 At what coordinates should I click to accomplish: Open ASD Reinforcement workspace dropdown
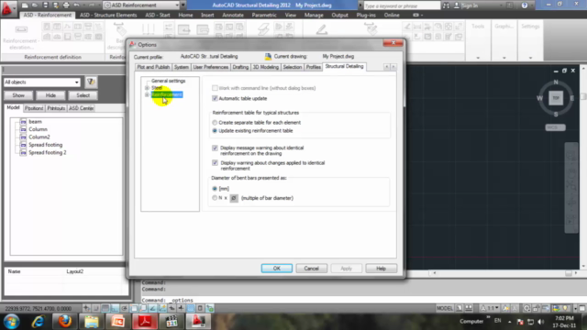pyautogui.click(x=177, y=5)
